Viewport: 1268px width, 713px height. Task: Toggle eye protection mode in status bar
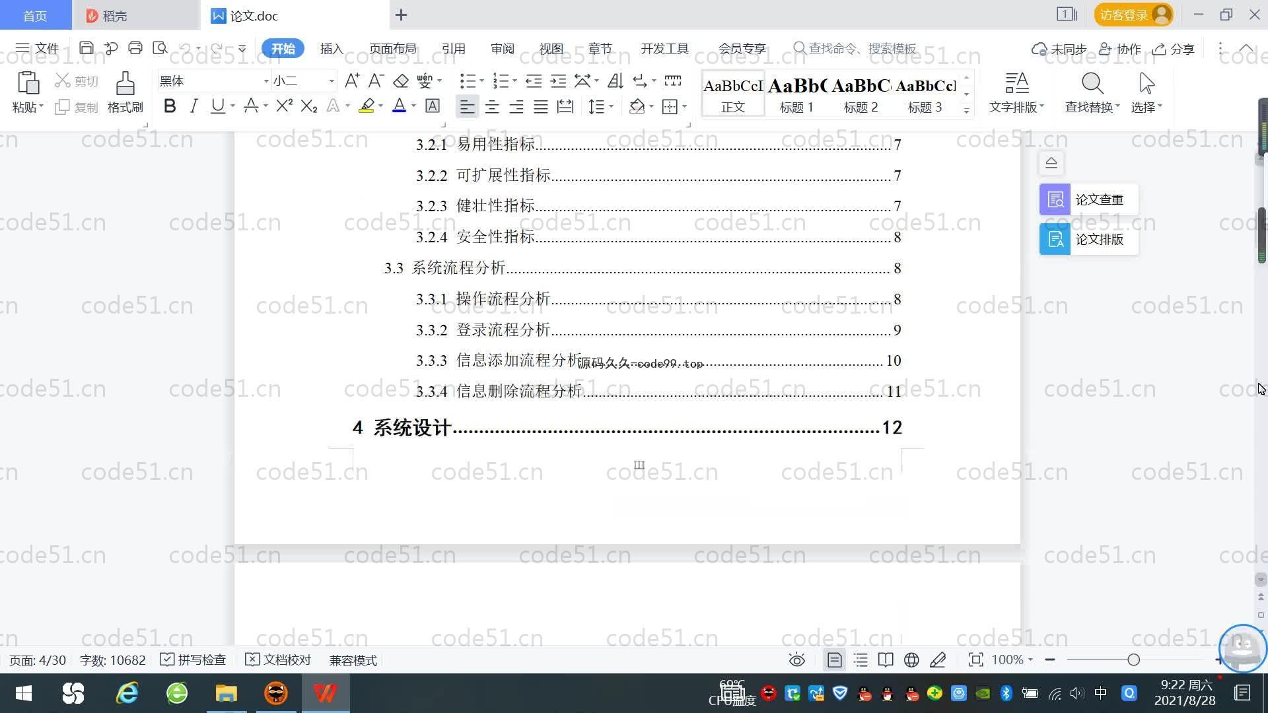pyautogui.click(x=796, y=660)
